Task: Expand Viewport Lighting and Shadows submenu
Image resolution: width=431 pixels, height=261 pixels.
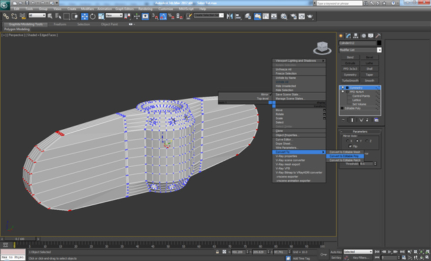Action: coord(299,61)
